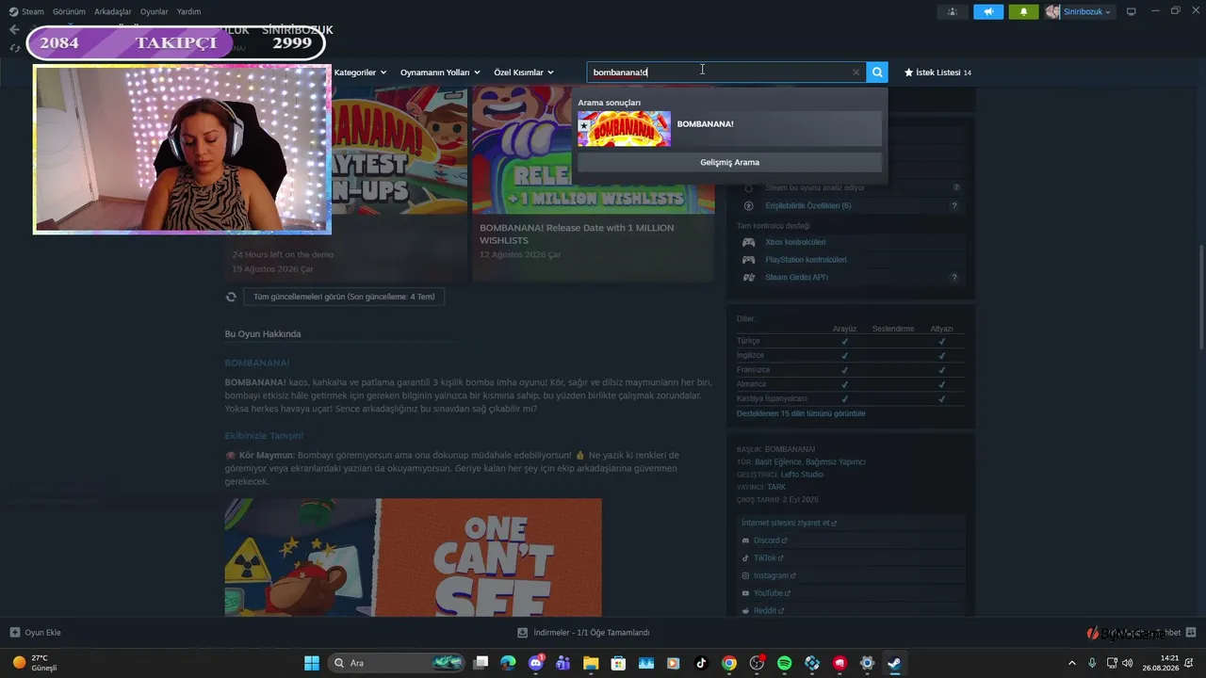The width and height of the screenshot is (1206, 678).
Task: Open Task View on the taskbar
Action: [481, 663]
